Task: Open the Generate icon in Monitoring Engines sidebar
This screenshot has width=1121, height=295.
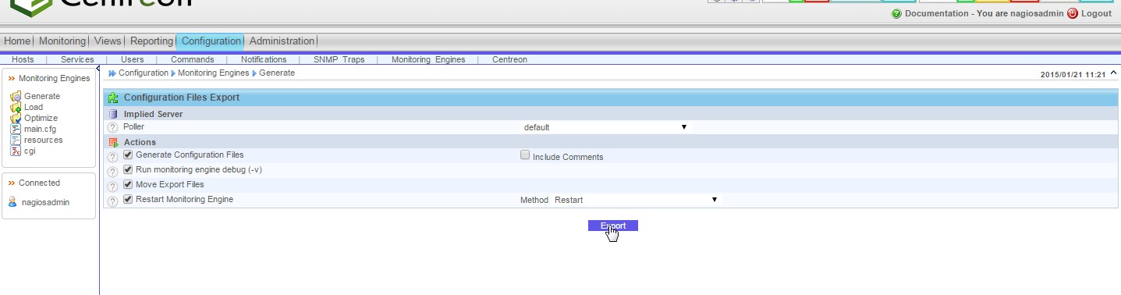Action: coord(16,96)
